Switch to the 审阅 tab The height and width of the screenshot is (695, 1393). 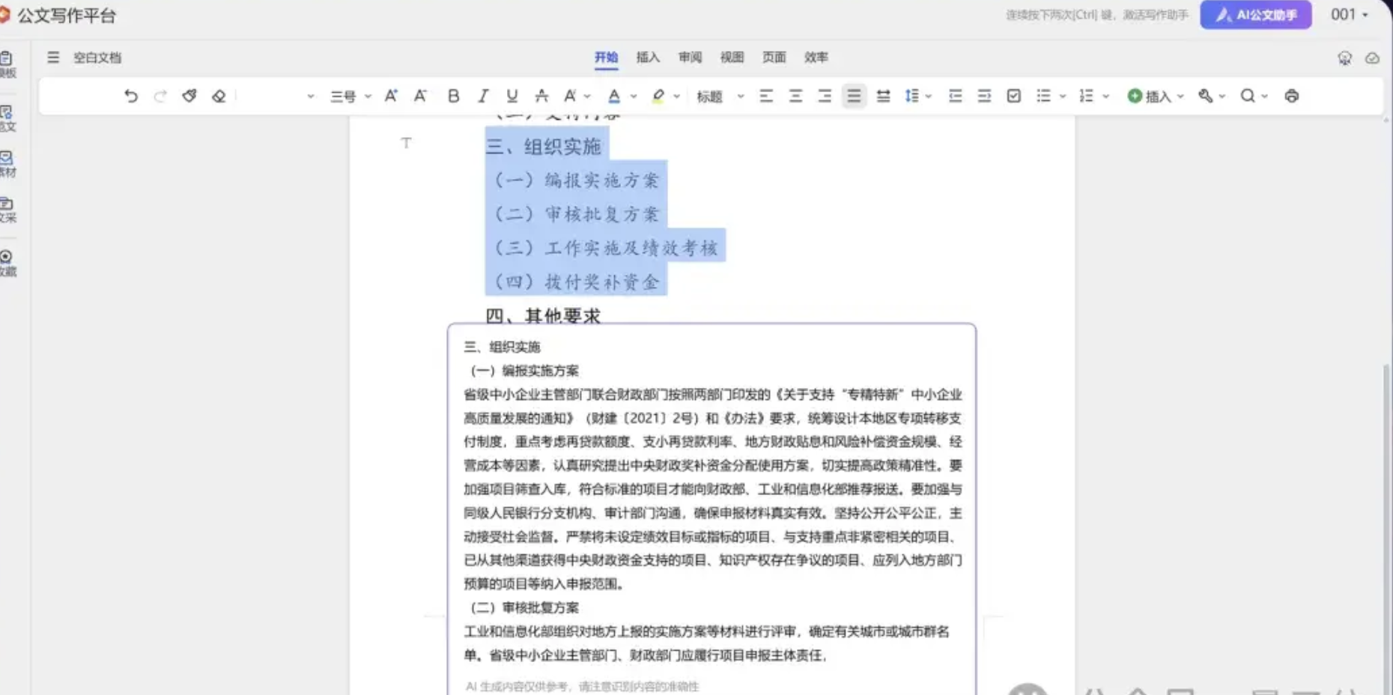tap(690, 58)
